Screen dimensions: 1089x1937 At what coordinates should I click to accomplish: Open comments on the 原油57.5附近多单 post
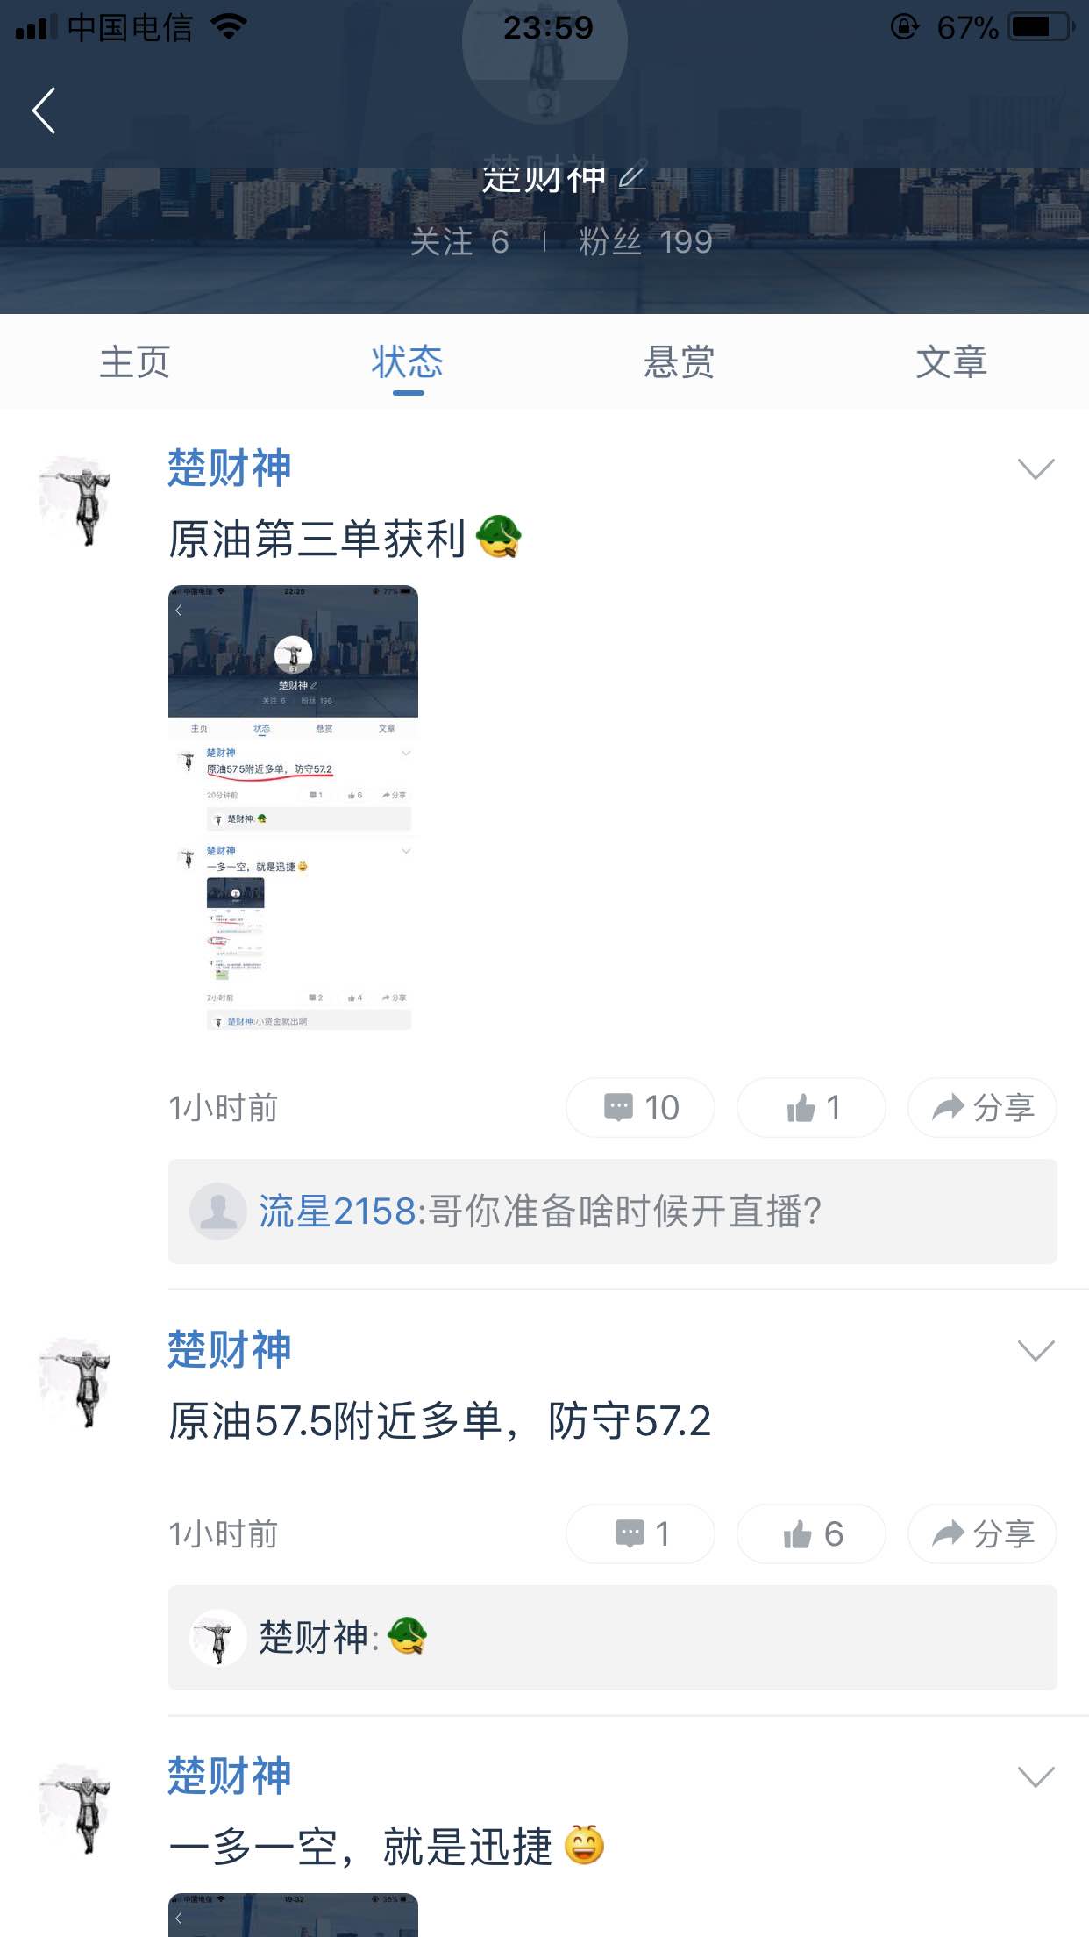tap(640, 1533)
